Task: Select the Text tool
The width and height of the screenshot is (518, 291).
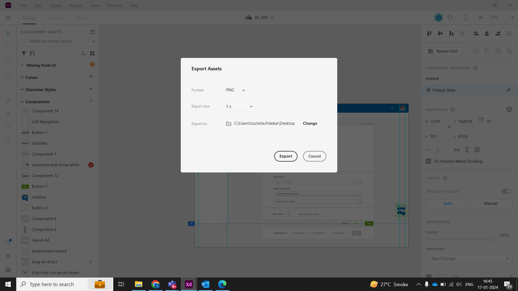Action: [x=8, y=114]
